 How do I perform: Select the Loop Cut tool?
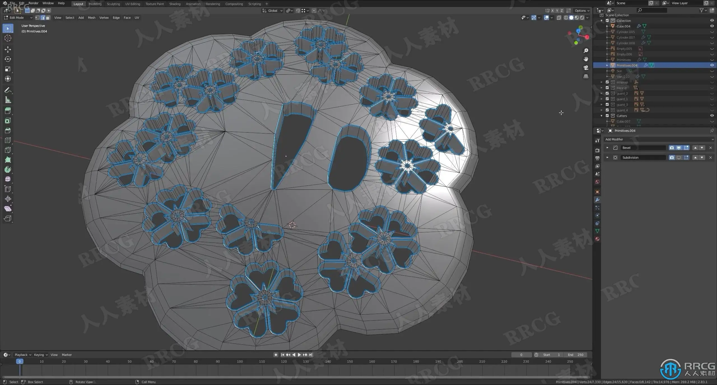[x=8, y=140]
